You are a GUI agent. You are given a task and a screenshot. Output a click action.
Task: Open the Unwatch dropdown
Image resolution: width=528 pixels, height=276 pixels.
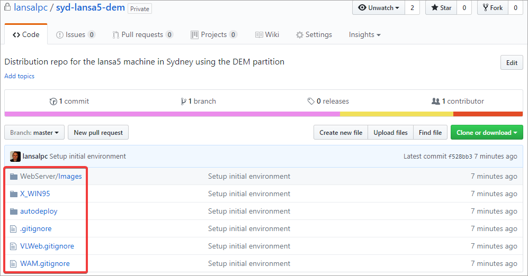(379, 8)
